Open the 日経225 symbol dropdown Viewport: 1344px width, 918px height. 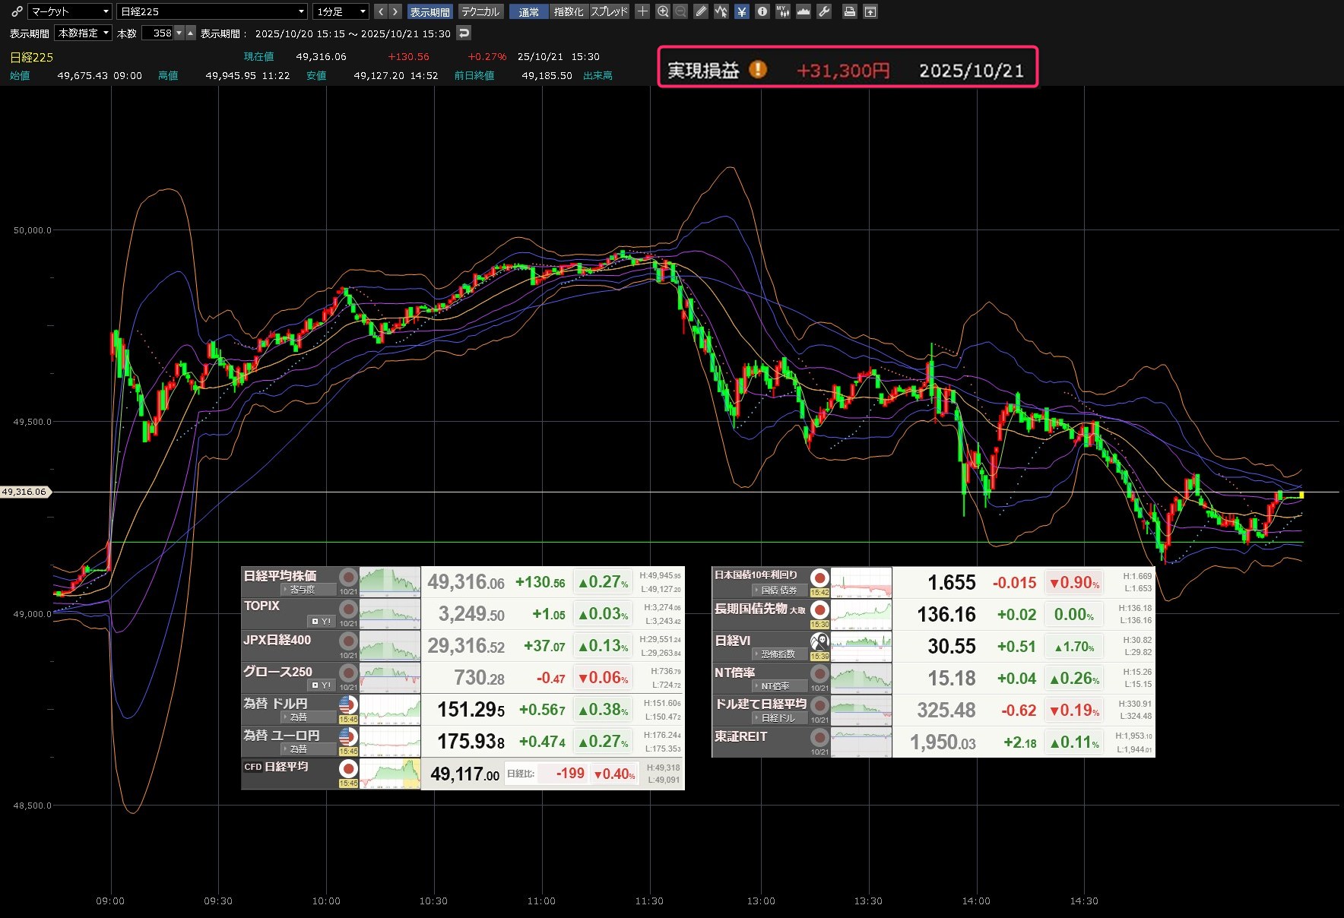(212, 11)
